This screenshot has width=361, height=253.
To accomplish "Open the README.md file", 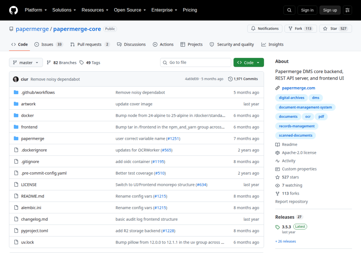I will 32,196.
